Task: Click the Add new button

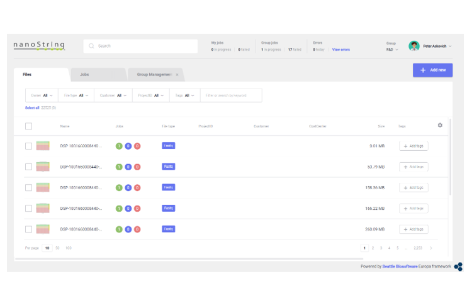Action: tap(432, 70)
